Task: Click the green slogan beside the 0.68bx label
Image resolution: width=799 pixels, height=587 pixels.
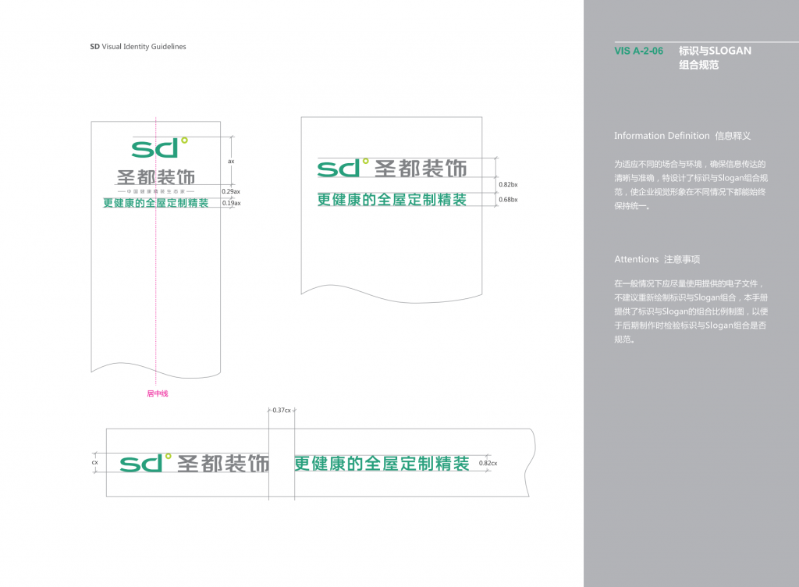Action: 392,200
